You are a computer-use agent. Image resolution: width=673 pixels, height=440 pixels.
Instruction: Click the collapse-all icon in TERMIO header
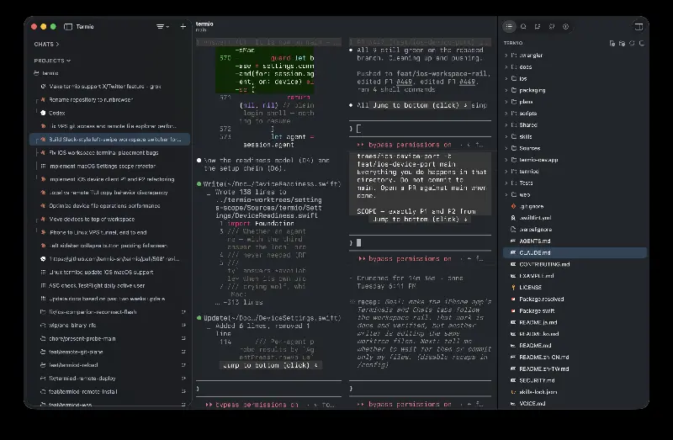tap(642, 44)
